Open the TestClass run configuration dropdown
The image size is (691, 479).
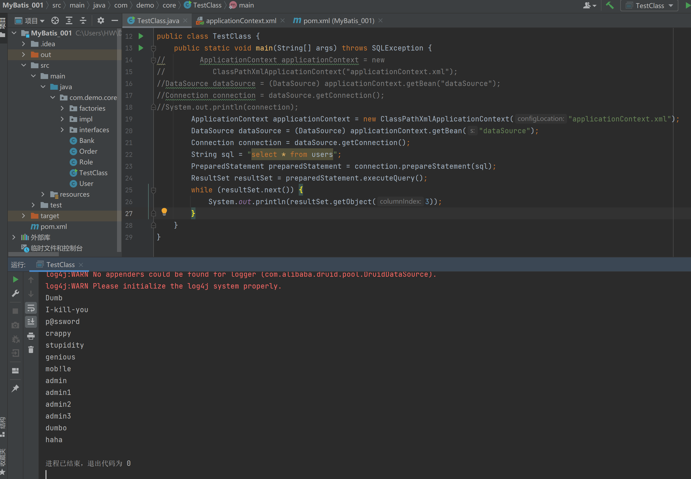pyautogui.click(x=649, y=6)
